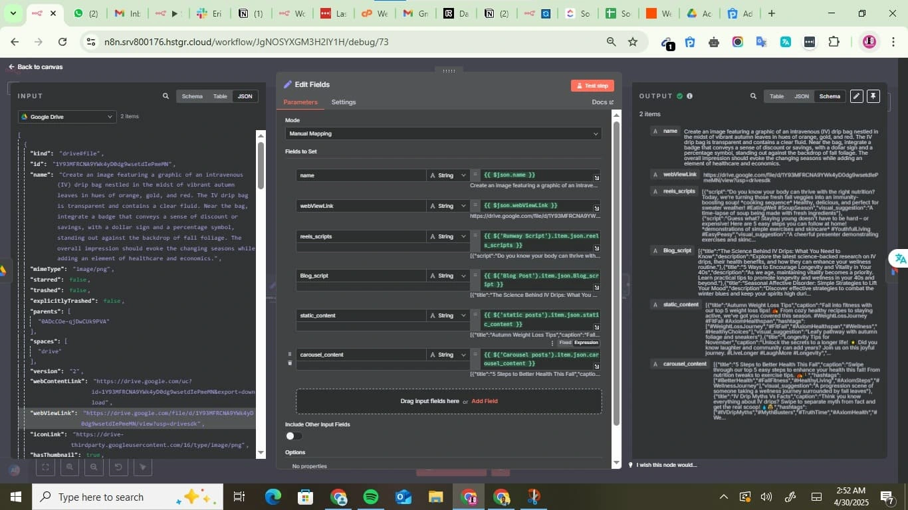Show OUTPUT as Schema view
This screenshot has width=908, height=510.
(x=830, y=96)
